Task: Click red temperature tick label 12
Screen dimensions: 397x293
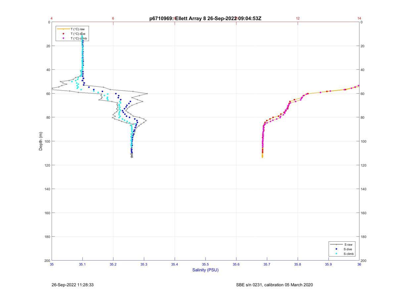Action: click(x=298, y=18)
